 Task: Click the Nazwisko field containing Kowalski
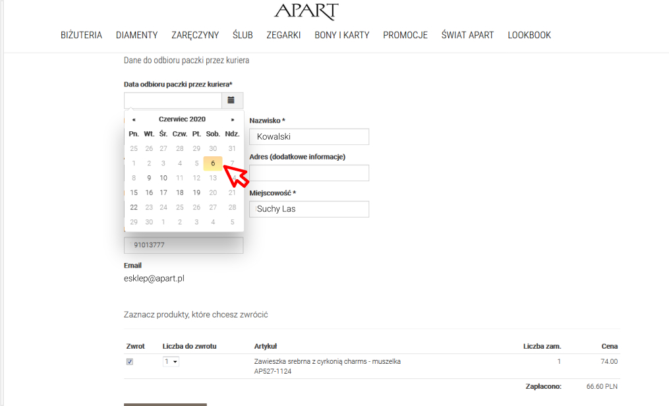point(308,136)
